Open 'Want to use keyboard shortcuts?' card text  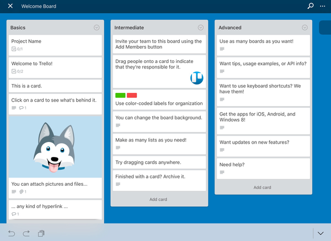260,88
